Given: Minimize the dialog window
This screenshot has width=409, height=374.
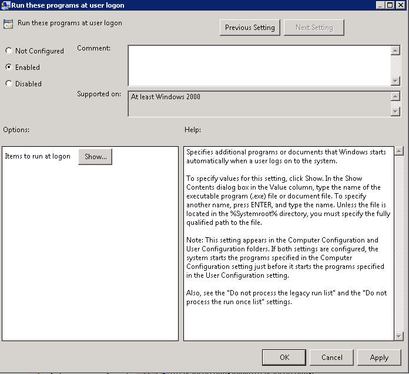Looking at the screenshot, I should click(380, 5).
